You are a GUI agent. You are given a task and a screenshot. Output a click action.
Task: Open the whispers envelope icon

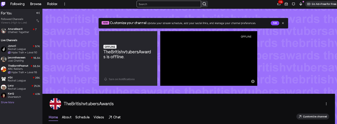point(286,4)
